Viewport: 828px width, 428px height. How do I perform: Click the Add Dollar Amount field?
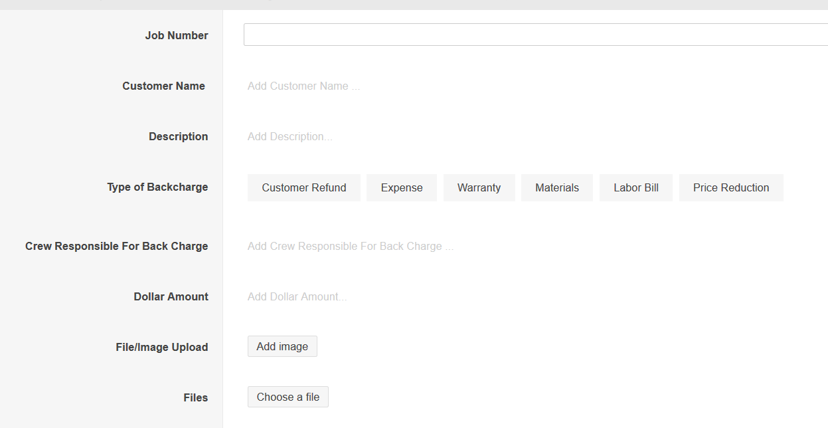coord(297,297)
